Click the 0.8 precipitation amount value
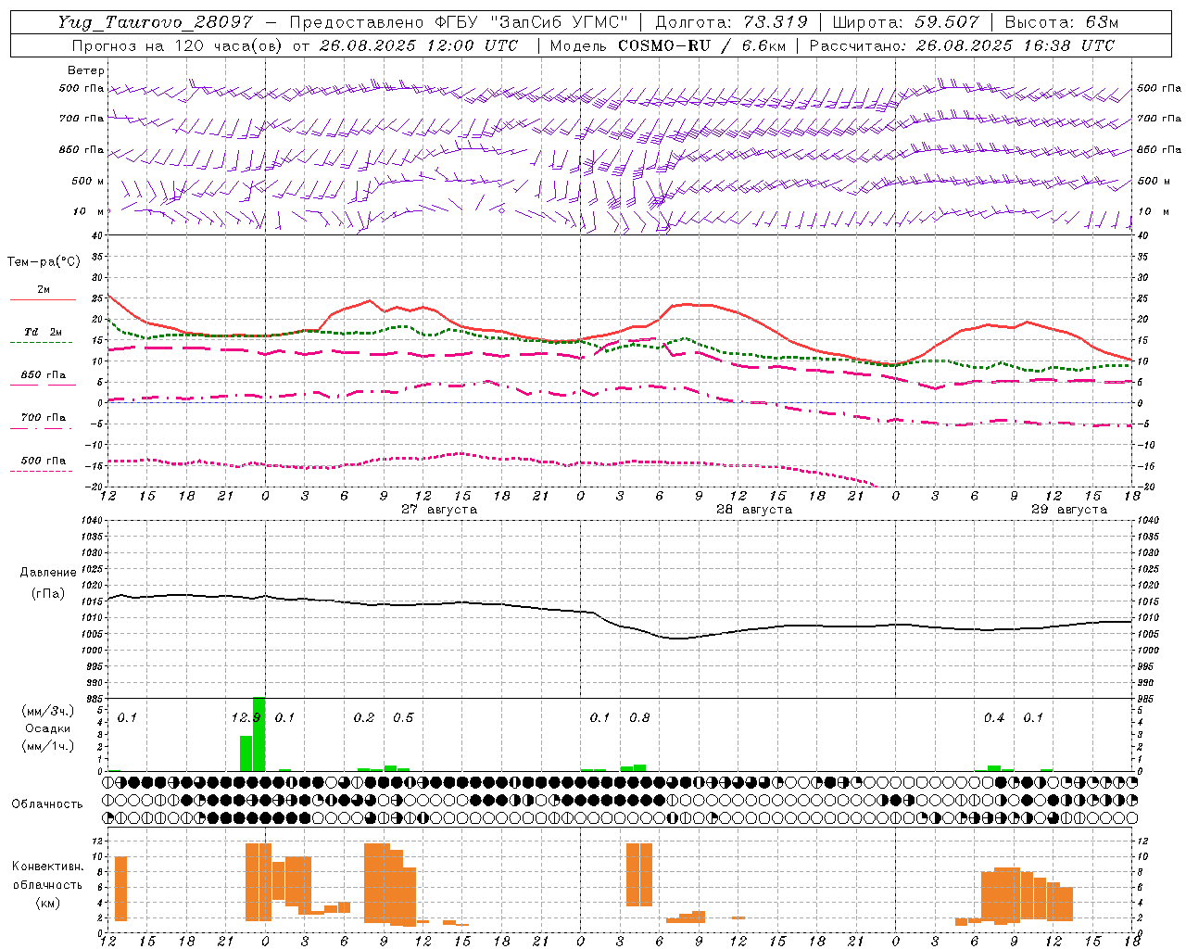Image resolution: width=1186 pixels, height=949 pixels. [639, 717]
